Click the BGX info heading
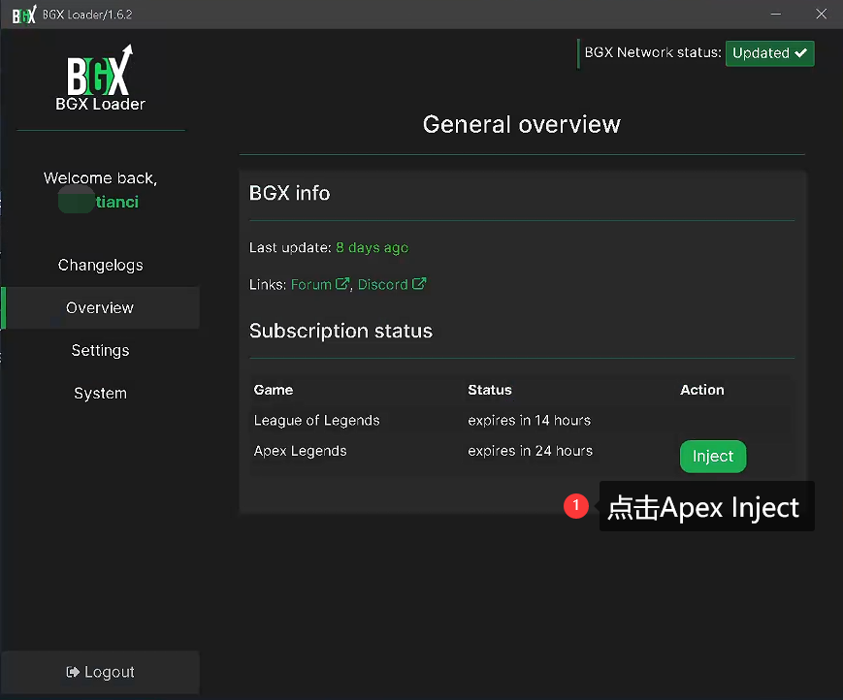The width and height of the screenshot is (843, 700). tap(289, 193)
